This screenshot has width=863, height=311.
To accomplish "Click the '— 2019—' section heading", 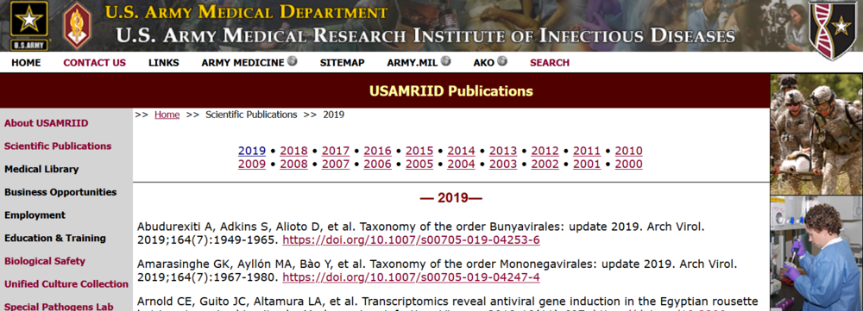I will [450, 198].
